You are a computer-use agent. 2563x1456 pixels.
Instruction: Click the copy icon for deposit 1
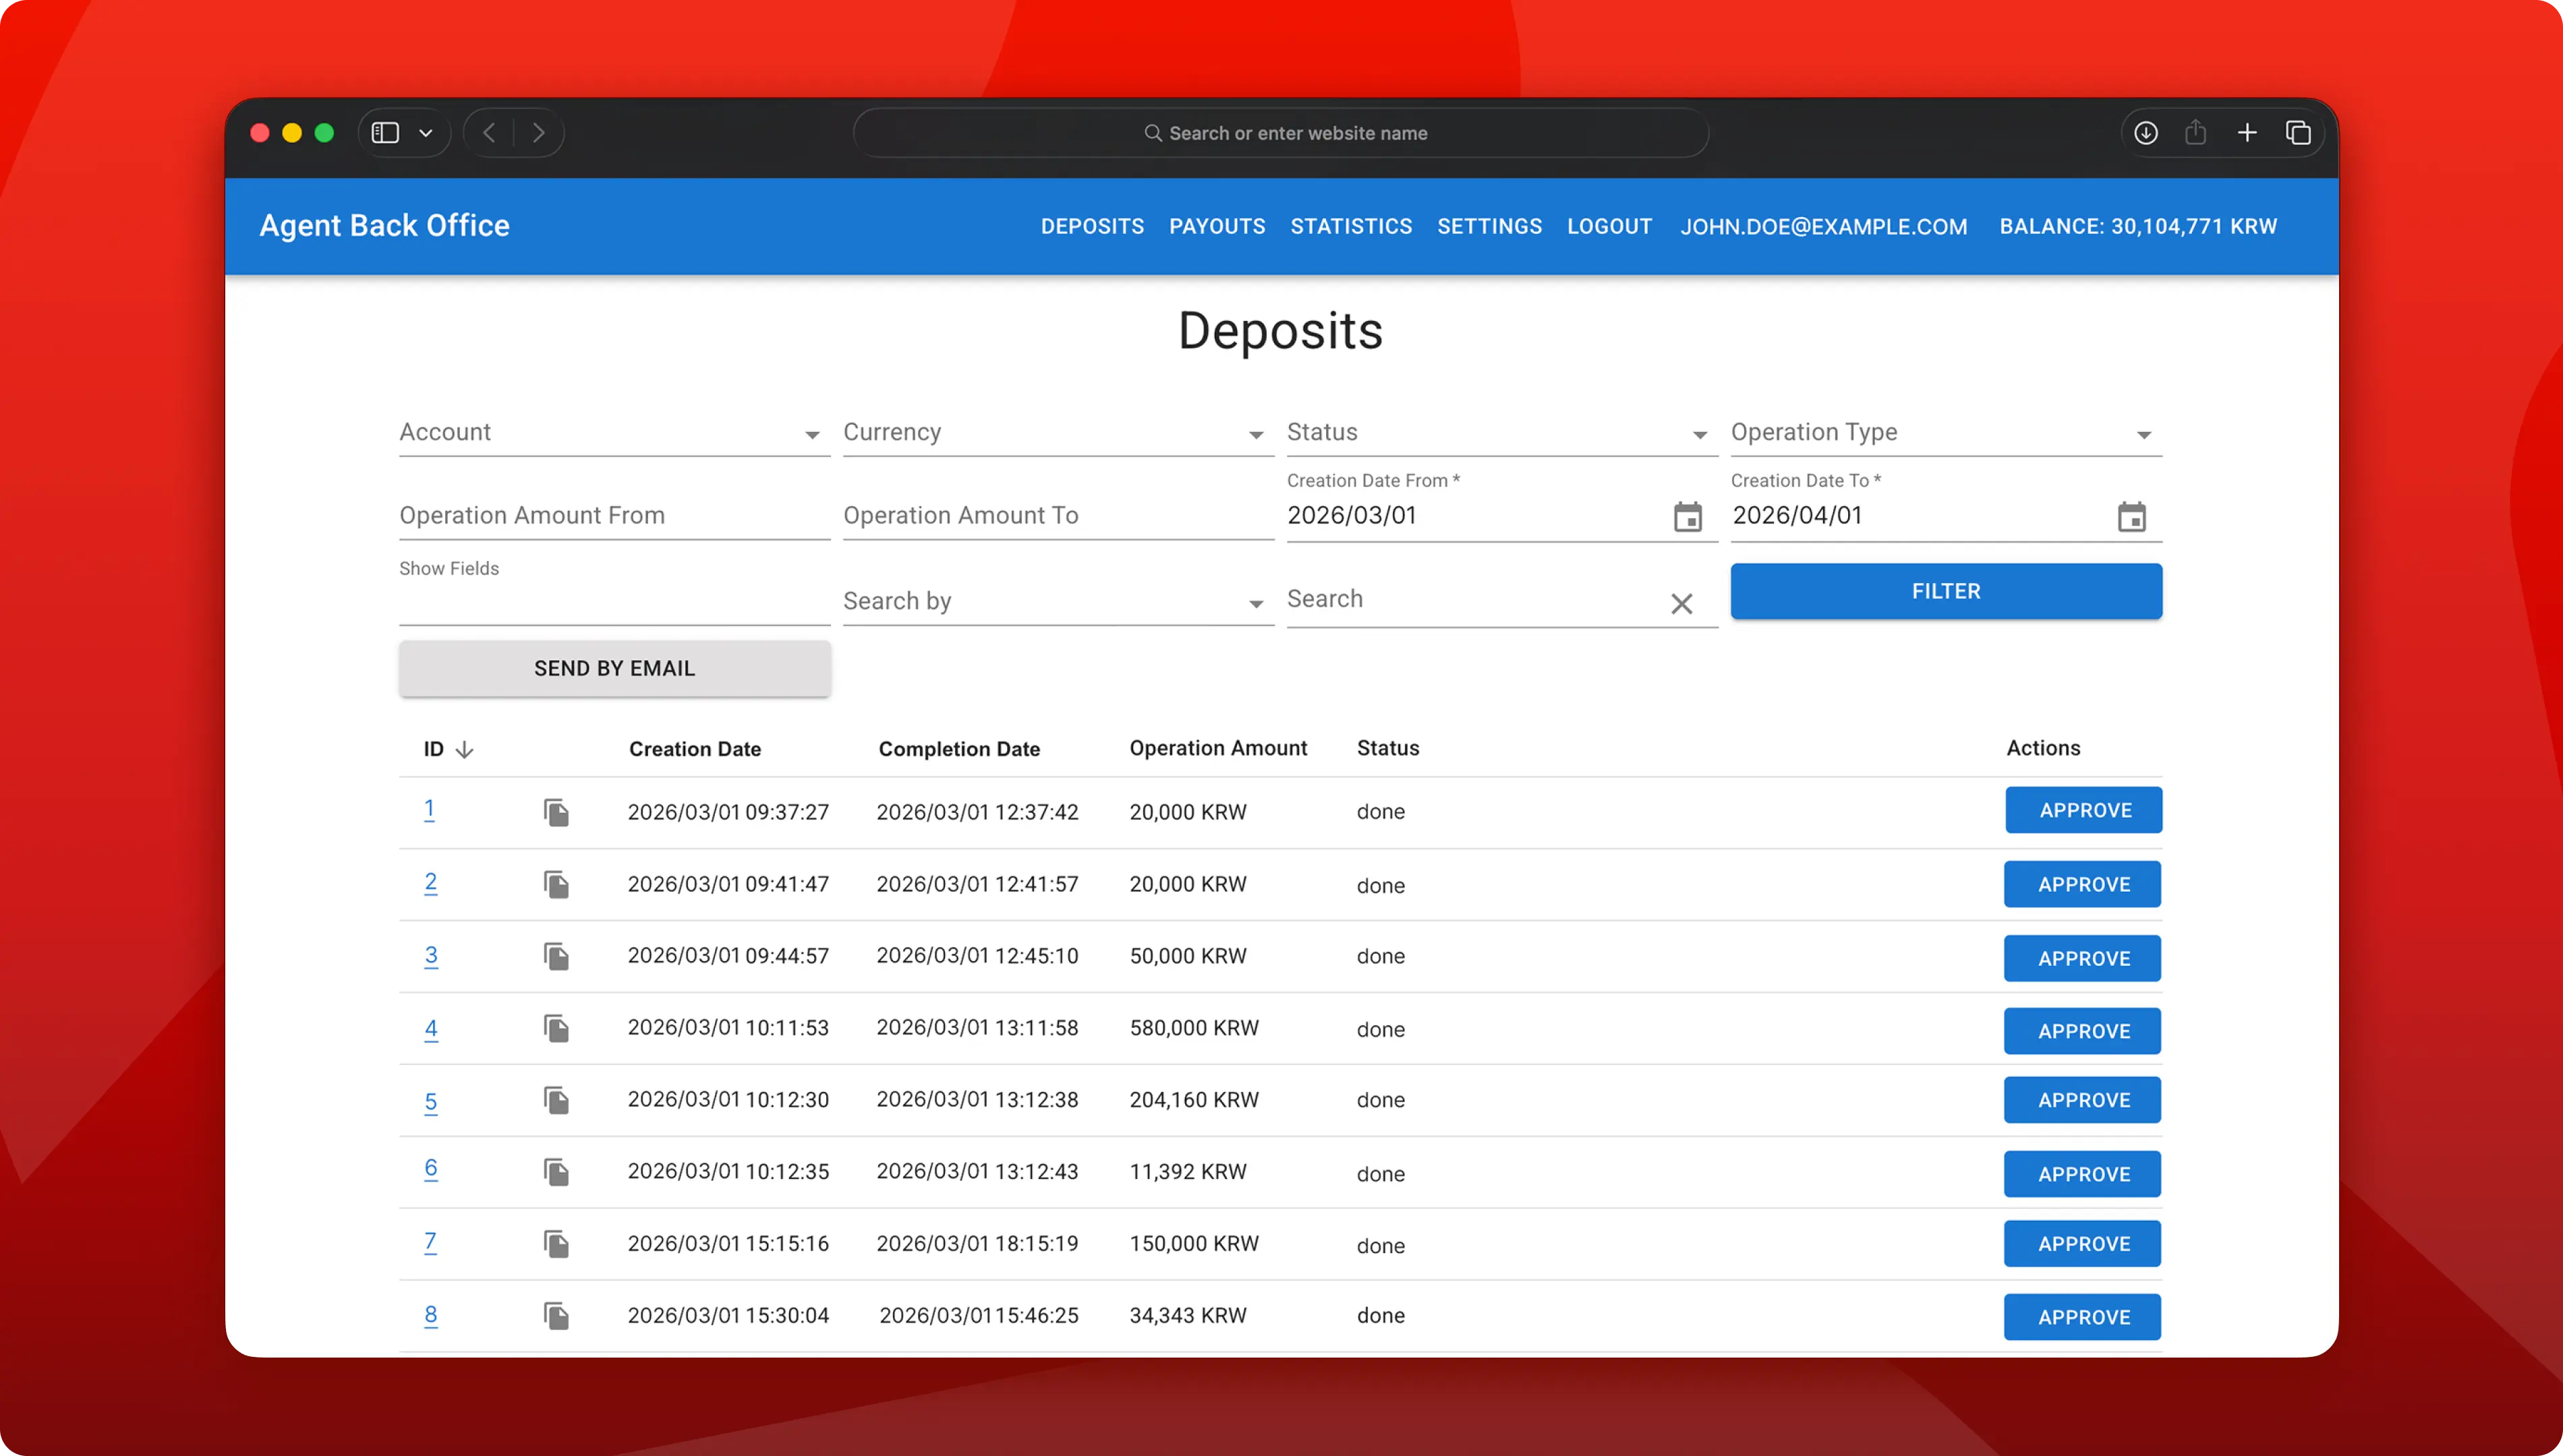pos(556,812)
